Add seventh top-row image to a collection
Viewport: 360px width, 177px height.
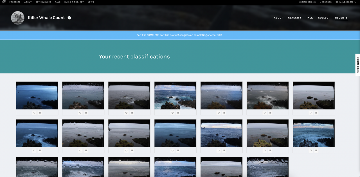316,112
